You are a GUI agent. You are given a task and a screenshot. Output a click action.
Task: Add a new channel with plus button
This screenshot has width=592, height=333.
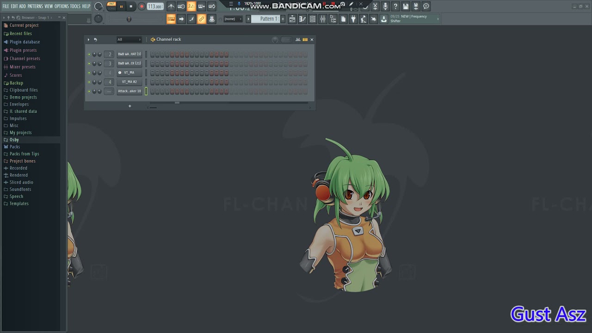point(129,106)
